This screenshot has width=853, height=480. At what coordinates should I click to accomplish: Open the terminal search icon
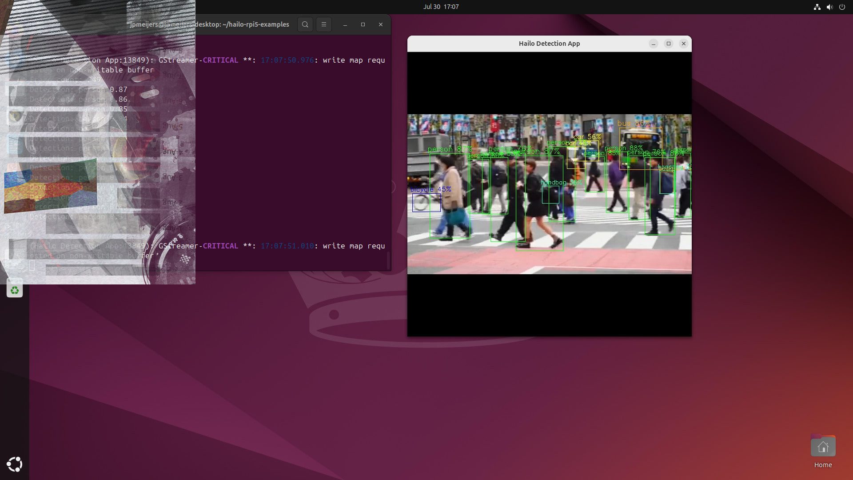click(305, 24)
